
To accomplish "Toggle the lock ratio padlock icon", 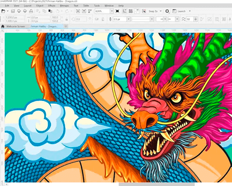I will (67, 19).
